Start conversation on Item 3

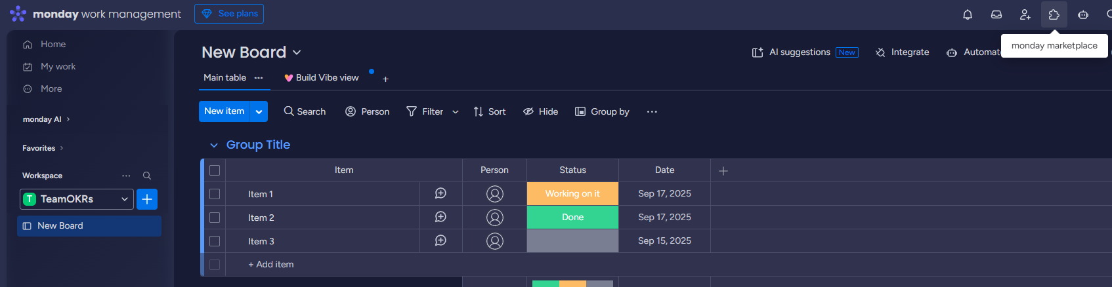click(x=441, y=240)
